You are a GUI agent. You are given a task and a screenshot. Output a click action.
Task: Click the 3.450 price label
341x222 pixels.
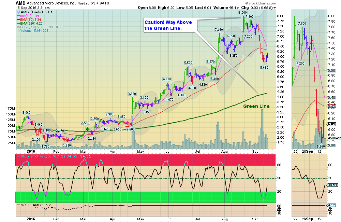coord(147,112)
